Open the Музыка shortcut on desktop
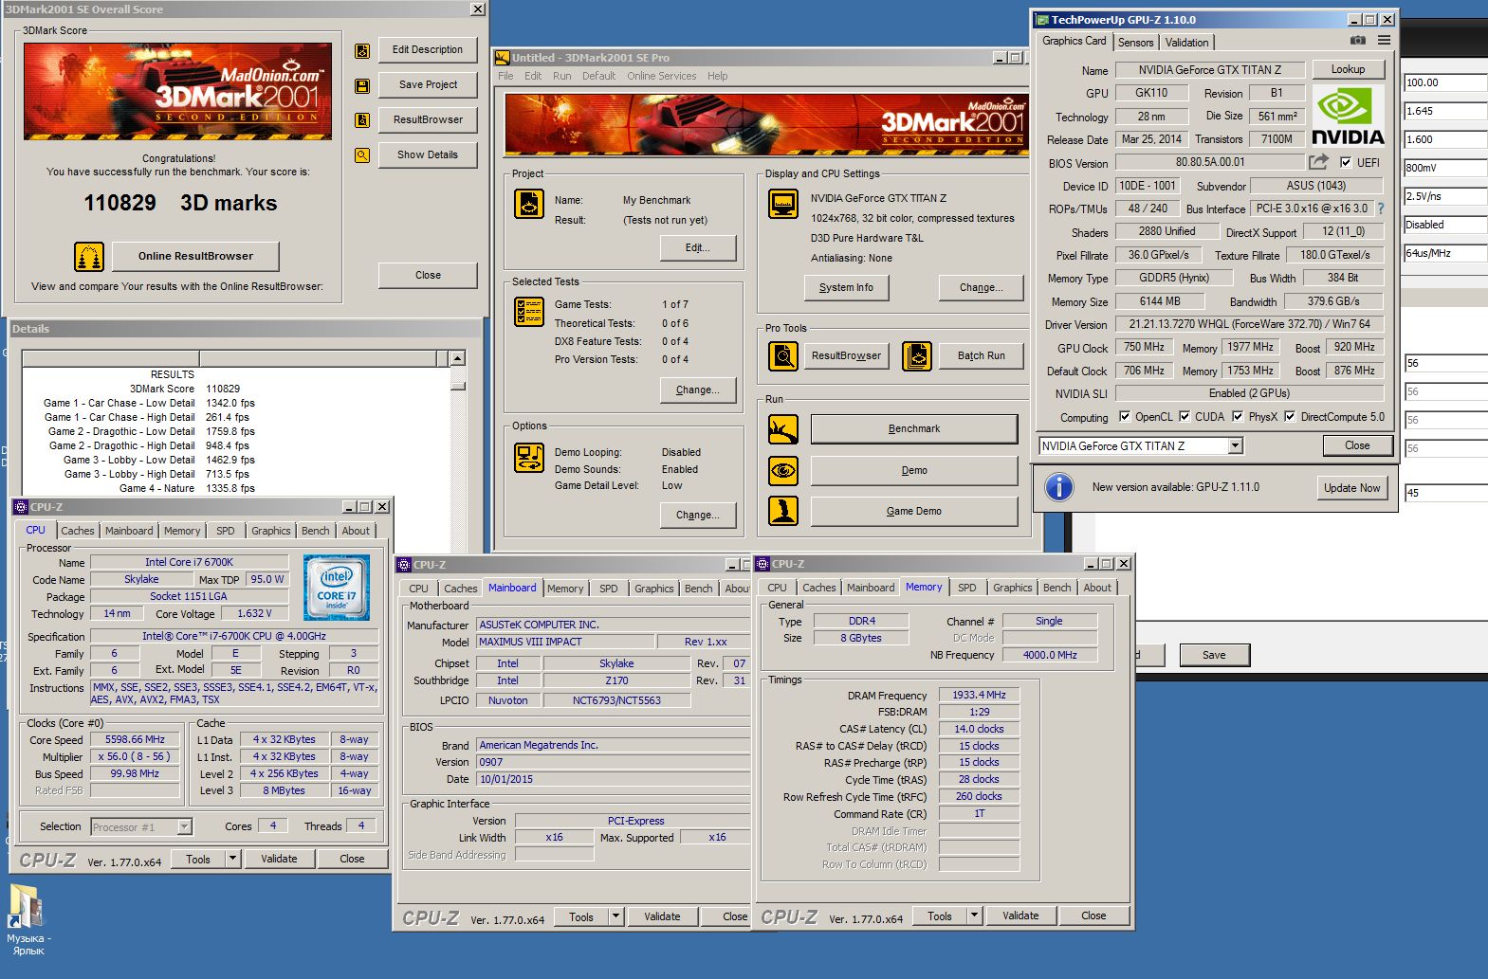This screenshot has width=1488, height=979. [x=28, y=919]
